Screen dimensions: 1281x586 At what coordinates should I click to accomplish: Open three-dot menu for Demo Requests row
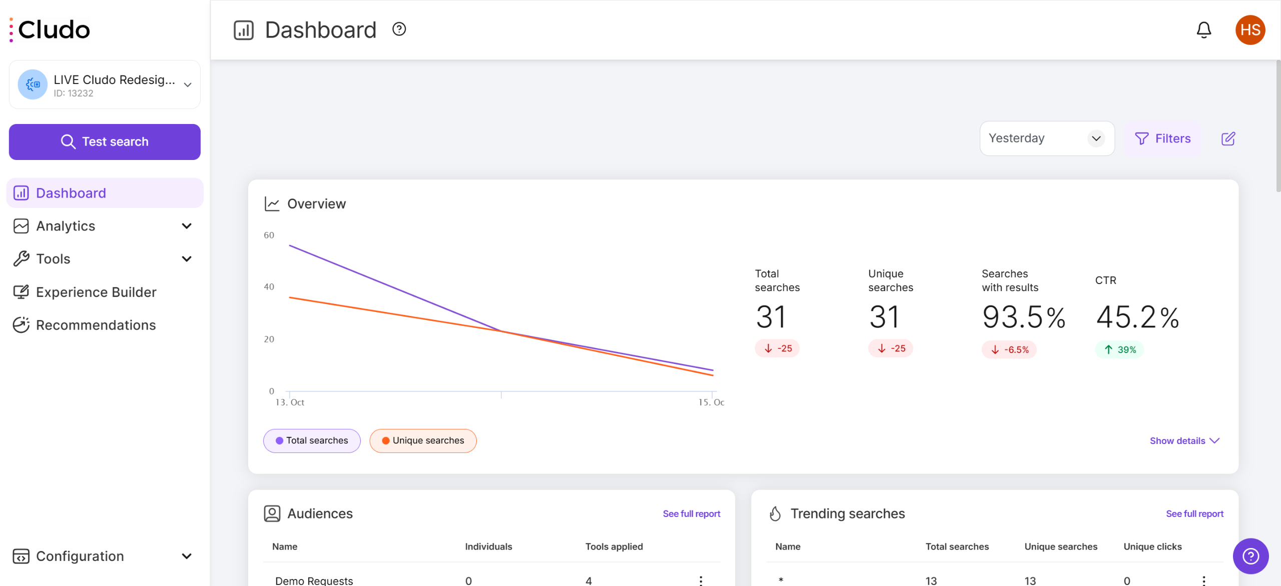[701, 580]
